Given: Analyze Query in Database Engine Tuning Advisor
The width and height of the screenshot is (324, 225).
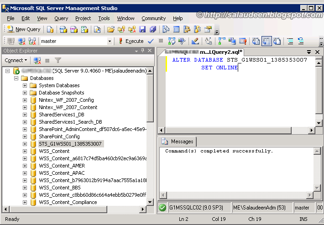Looking at the screenshot, I should tap(182, 41).
